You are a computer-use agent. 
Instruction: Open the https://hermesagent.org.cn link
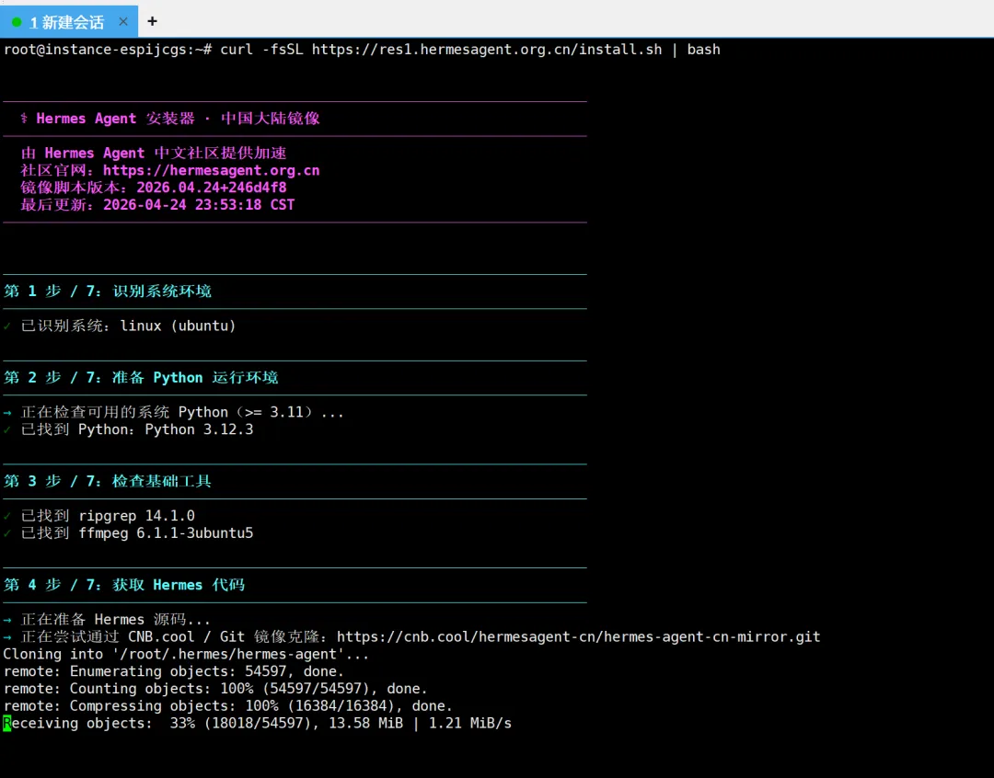(211, 170)
